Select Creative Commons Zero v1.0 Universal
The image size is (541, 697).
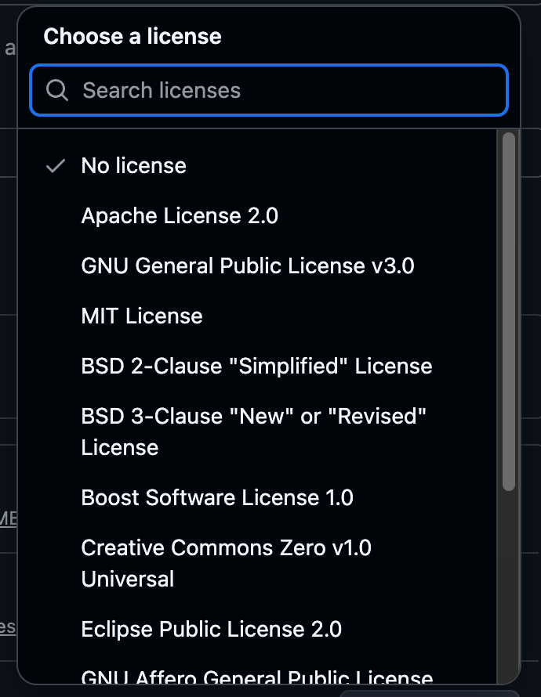coord(257,563)
